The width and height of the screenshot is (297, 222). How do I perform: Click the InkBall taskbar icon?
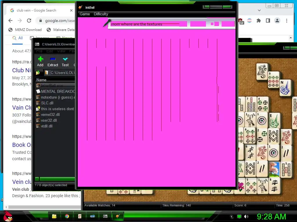[x=118, y=216]
